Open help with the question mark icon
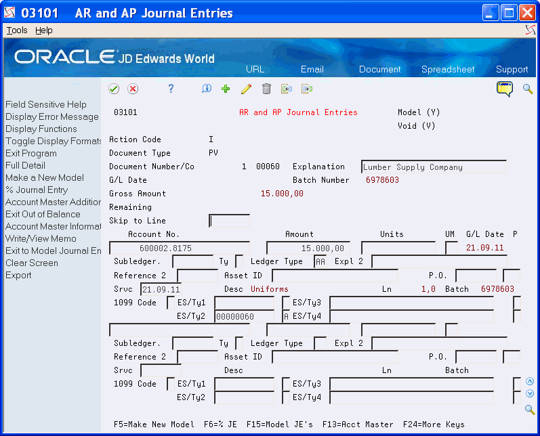540x436 pixels. (171, 89)
